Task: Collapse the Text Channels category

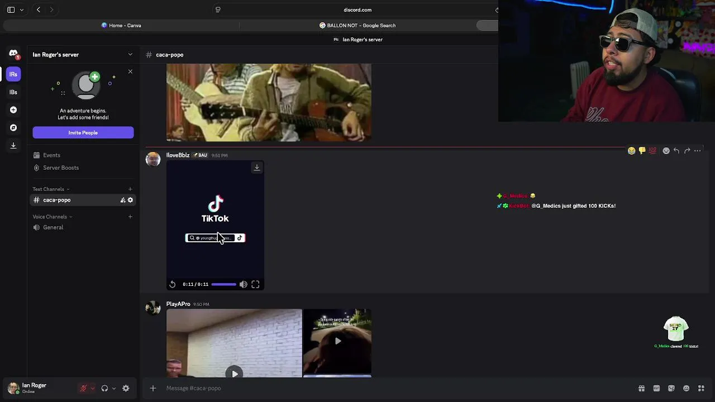Action: [x=51, y=189]
